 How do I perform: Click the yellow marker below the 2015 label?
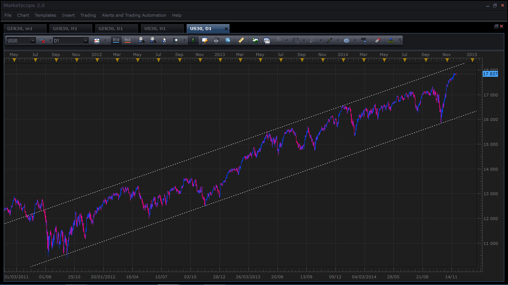[x=472, y=60]
